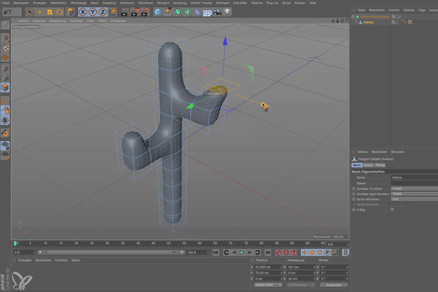Open Farbe aktivieren dropdown
This screenshot has width=438, height=292.
coord(414,199)
